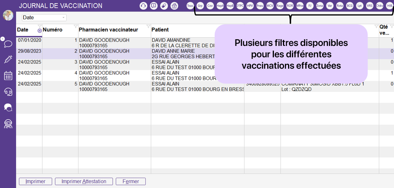This screenshot has height=188, width=394.
Task: Open the messages chat bubble in sidebar
Action: click(8, 43)
